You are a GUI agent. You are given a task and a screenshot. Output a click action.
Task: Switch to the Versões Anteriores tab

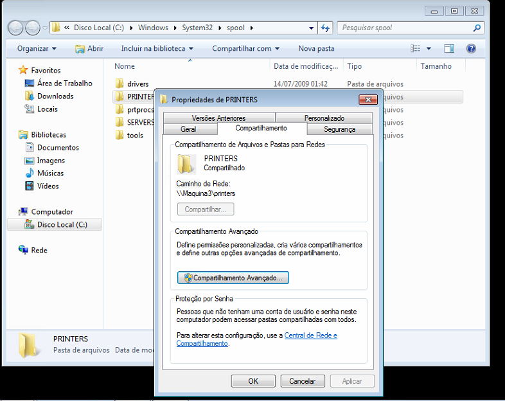pos(218,118)
